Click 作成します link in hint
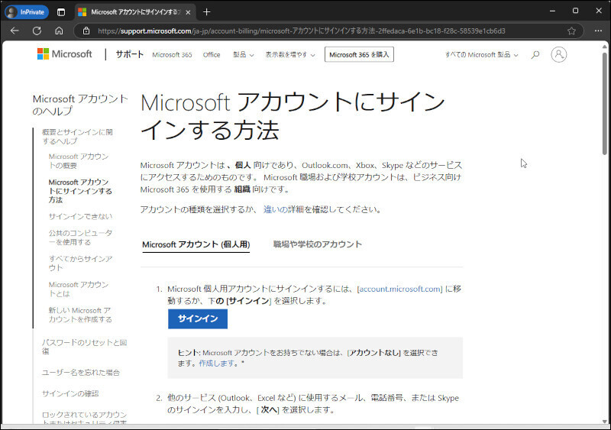611x430 pixels. [x=217, y=364]
